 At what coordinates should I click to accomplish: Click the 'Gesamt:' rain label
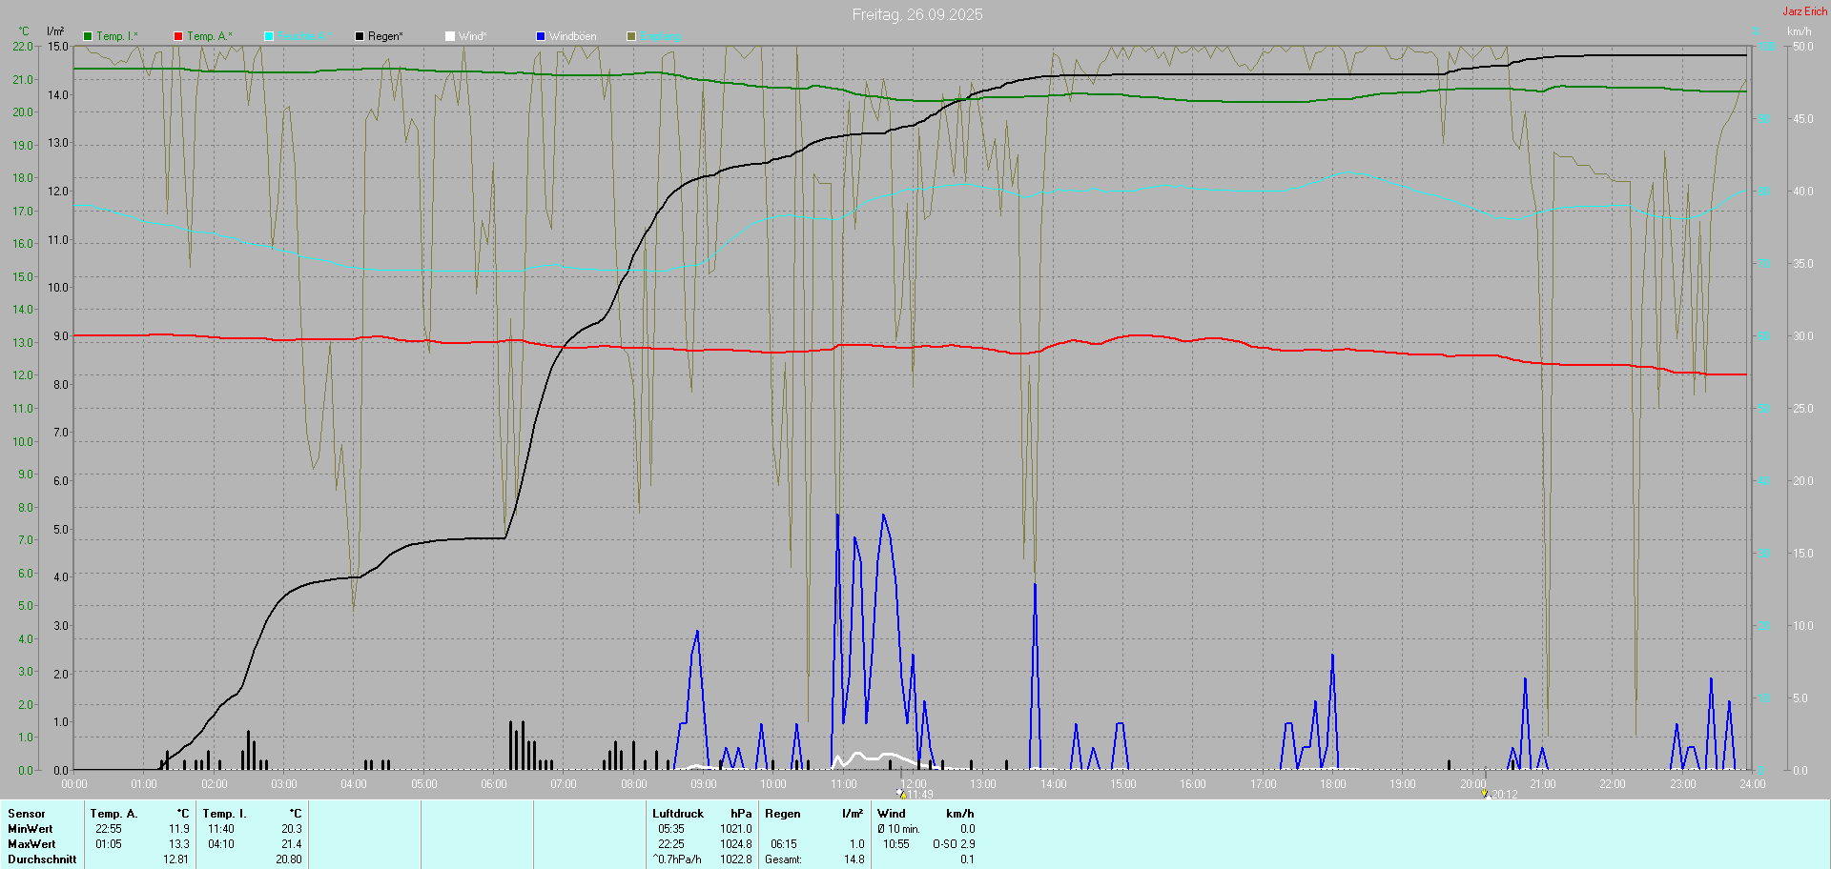pyautogui.click(x=783, y=859)
